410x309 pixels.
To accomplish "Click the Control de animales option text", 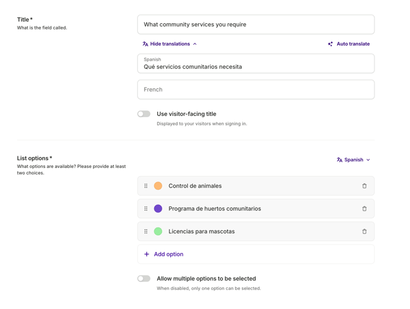I will click(x=195, y=186).
